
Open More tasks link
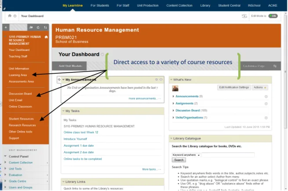click(149, 169)
